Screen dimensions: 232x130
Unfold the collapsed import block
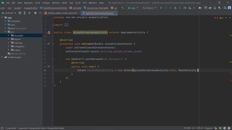pos(53,25)
